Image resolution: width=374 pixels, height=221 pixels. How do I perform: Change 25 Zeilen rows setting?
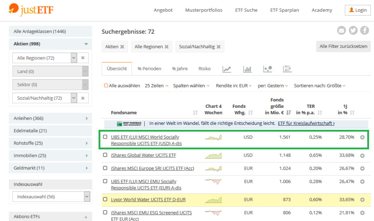[x=156, y=86]
